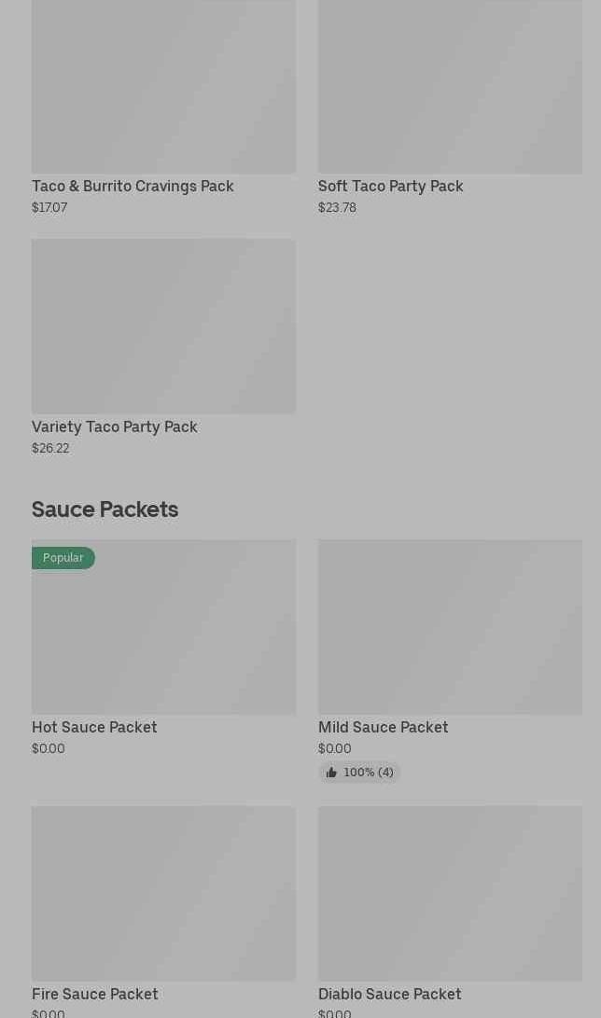
Task: Click the Hot Sauce Packet name
Action: 94,728
